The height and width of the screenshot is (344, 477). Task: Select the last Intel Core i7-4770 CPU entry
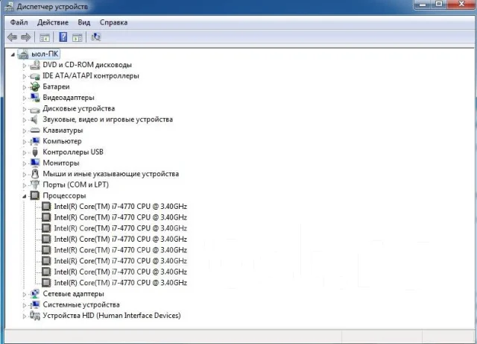(x=121, y=283)
